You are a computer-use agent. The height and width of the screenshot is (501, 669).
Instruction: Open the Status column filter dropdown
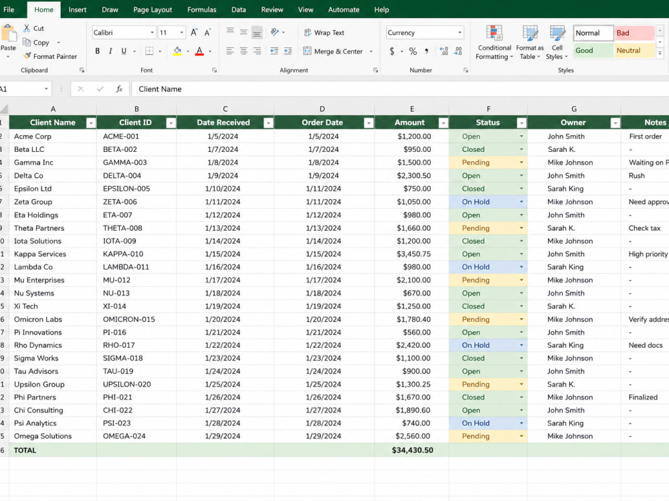[521, 123]
